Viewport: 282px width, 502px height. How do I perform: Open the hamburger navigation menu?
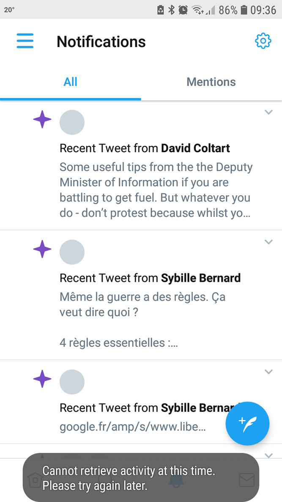[x=25, y=41]
